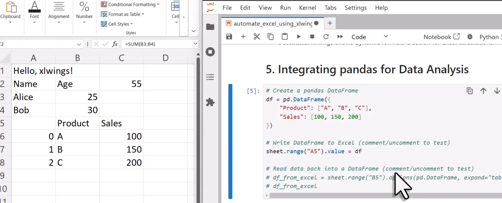
Task: Duplicate the cell with the copy icon
Action: click(470, 91)
